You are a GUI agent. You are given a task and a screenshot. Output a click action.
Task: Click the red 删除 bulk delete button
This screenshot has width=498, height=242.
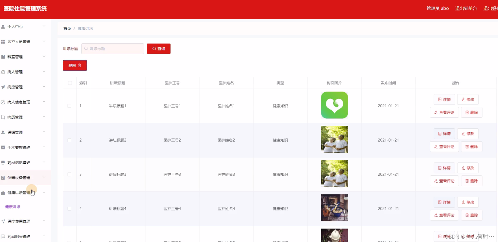[75, 65]
